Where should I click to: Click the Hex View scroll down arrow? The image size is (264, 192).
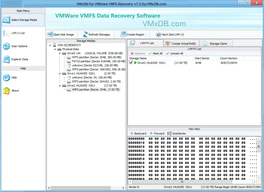[x=259, y=177]
